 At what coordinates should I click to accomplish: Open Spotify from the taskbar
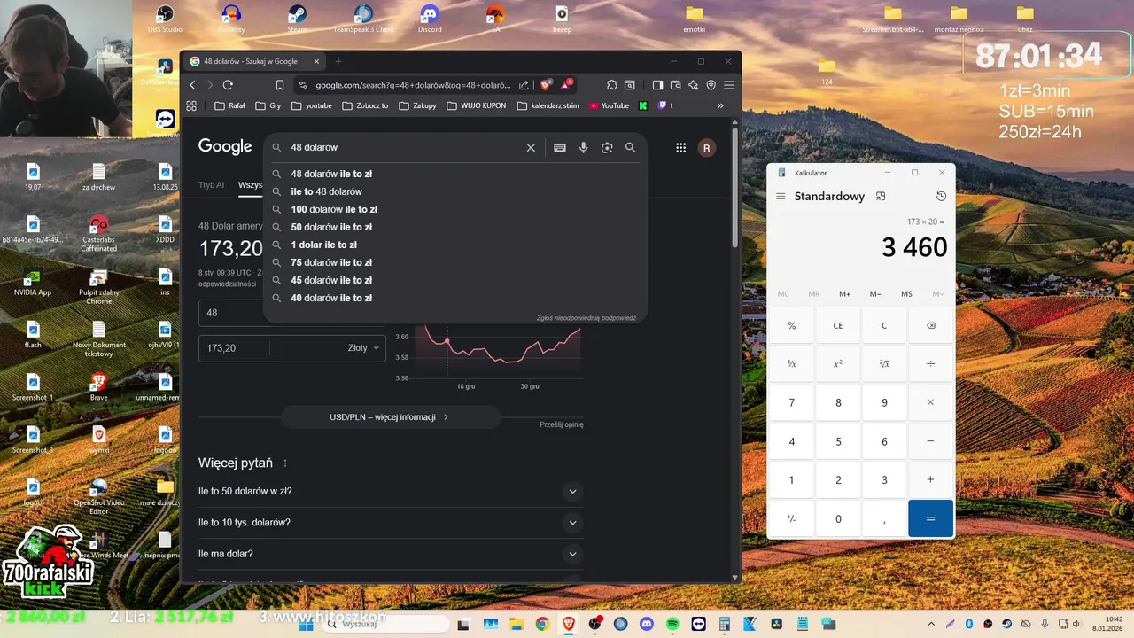[672, 624]
